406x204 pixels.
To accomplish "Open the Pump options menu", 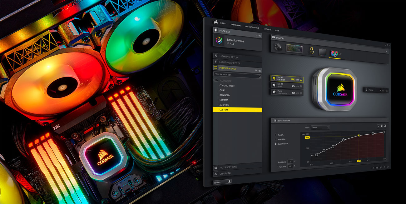I will point(301,93).
